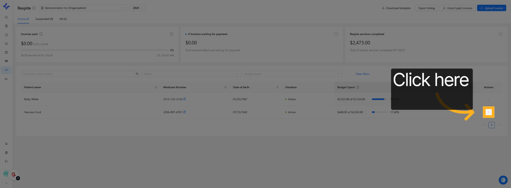This screenshot has height=188, width=511.
Task: Click date of birth 01/05/1947
Action: pos(240,99)
